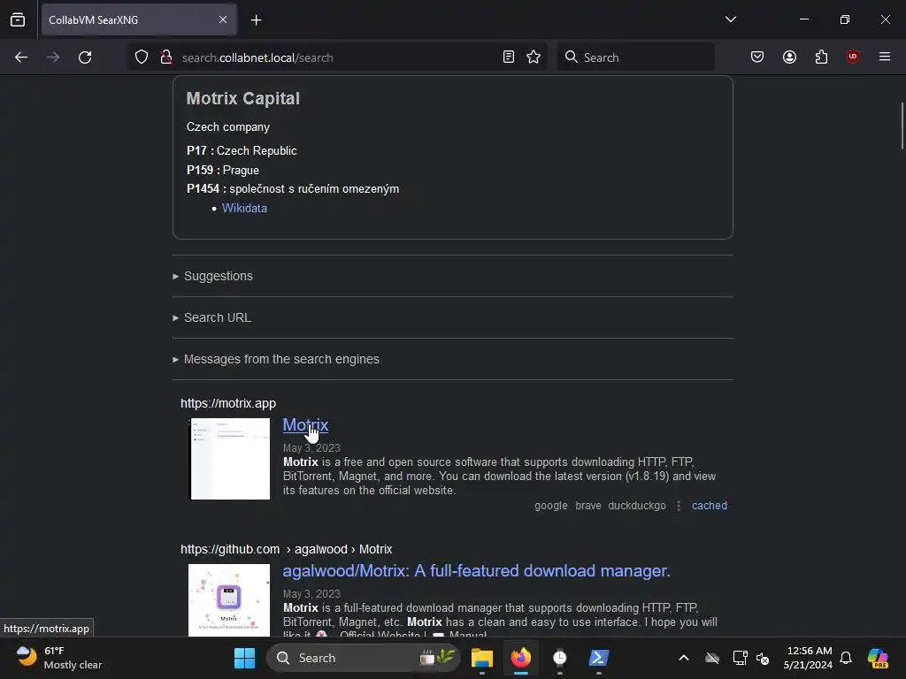This screenshot has height=679, width=906.
Task: Close the CollabVM SearXNG tab
Action: (x=223, y=19)
